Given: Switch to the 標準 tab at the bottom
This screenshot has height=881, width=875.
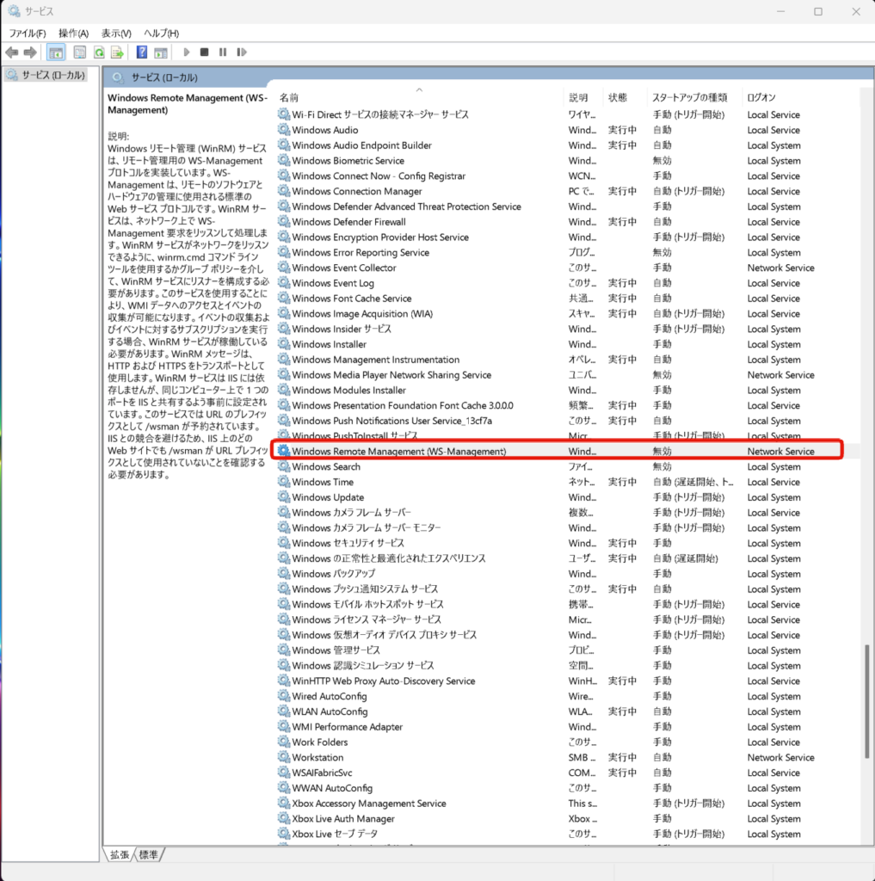Looking at the screenshot, I should pos(148,854).
